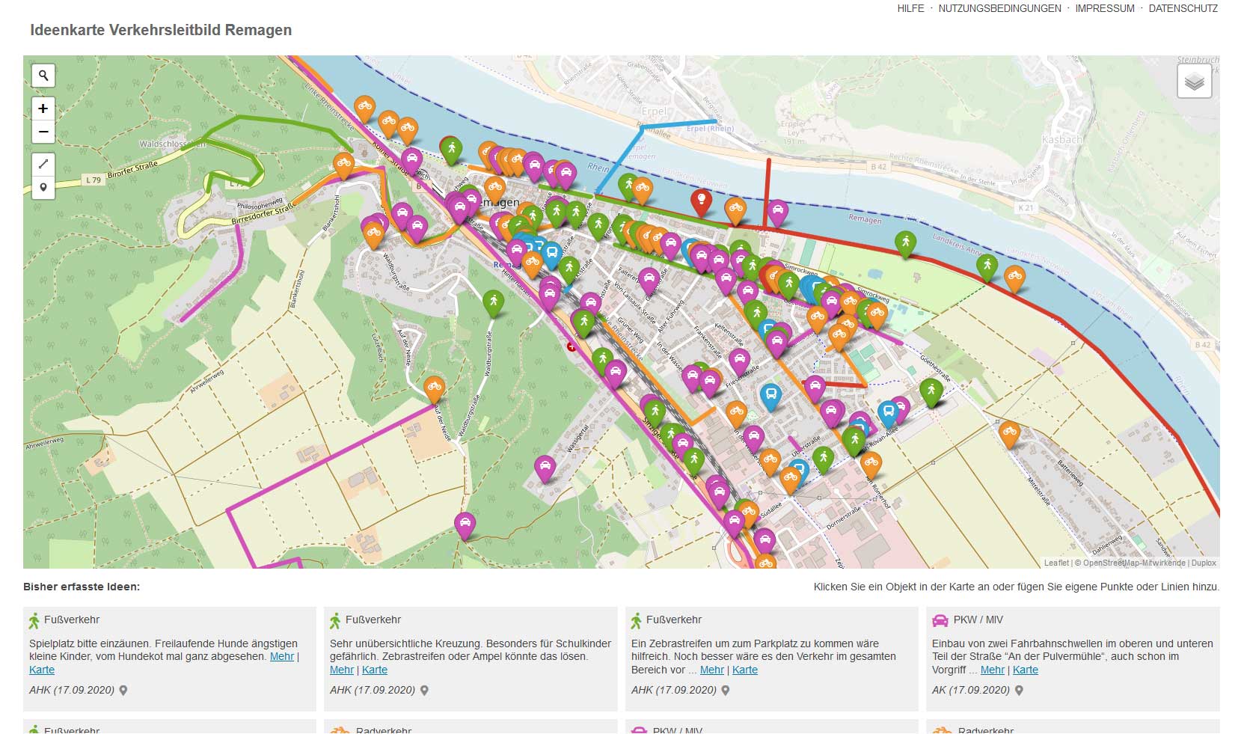Open the HILFE page
1244x734 pixels.
(910, 9)
